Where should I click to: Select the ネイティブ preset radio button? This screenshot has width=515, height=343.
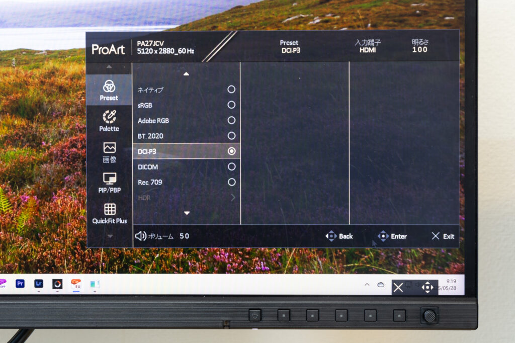click(x=231, y=90)
